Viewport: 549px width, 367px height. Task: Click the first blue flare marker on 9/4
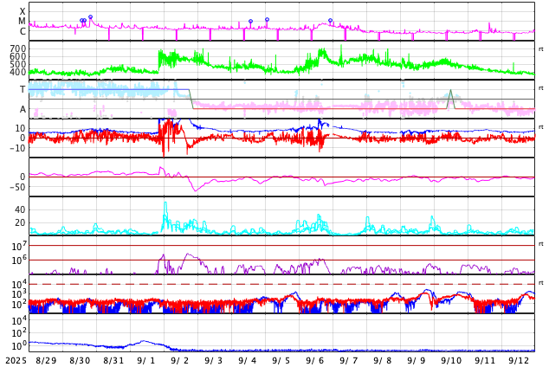pos(251,22)
